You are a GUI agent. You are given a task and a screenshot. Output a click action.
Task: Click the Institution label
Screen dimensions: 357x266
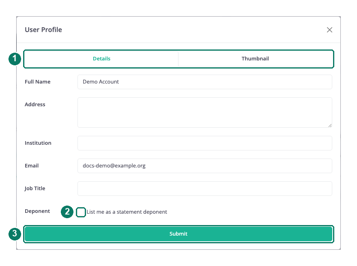pyautogui.click(x=38, y=143)
